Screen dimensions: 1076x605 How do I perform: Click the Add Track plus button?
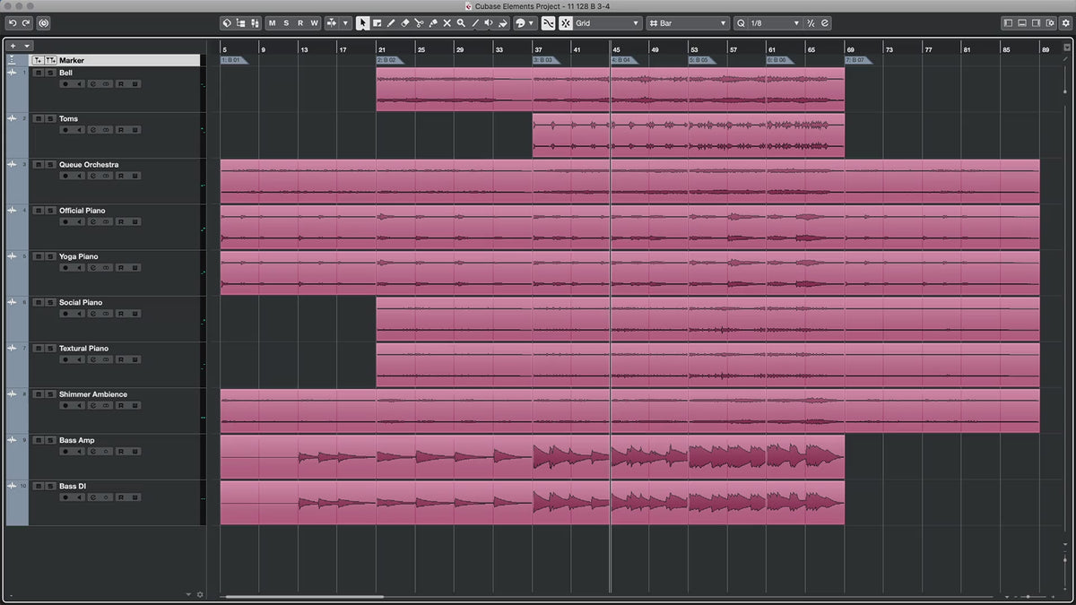[x=13, y=45]
